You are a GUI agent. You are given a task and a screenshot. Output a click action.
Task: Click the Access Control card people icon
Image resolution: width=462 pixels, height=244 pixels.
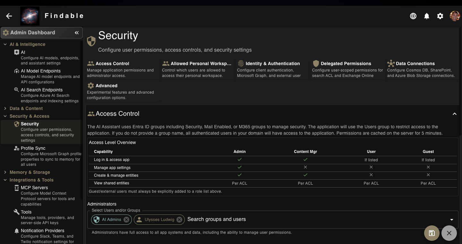click(91, 63)
